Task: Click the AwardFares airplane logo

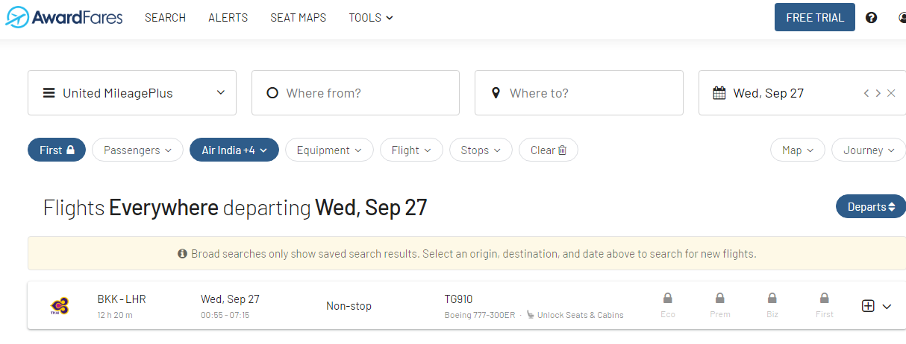Action: (17, 17)
